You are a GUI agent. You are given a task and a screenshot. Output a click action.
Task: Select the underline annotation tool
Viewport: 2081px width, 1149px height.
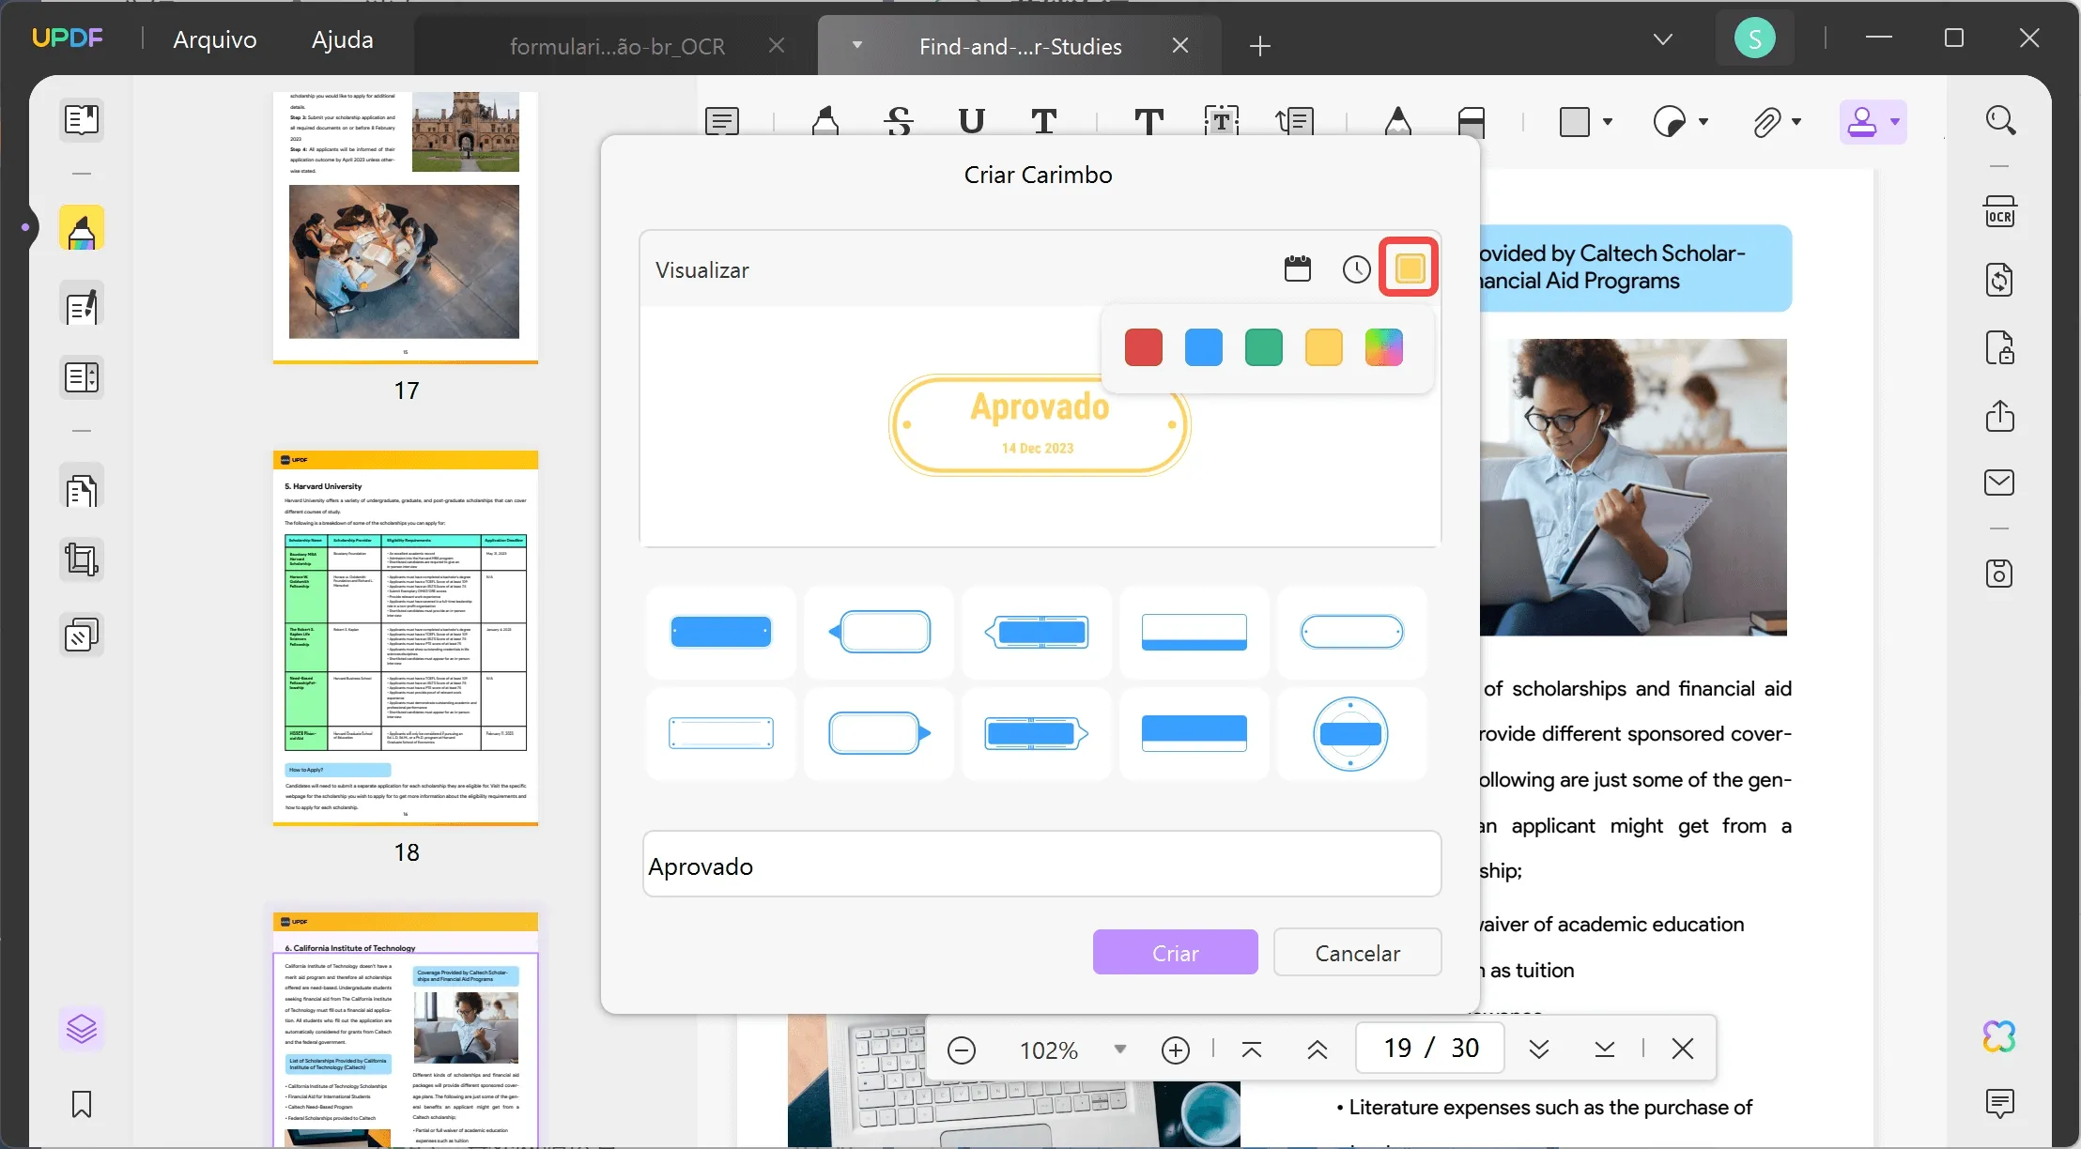pyautogui.click(x=972, y=122)
